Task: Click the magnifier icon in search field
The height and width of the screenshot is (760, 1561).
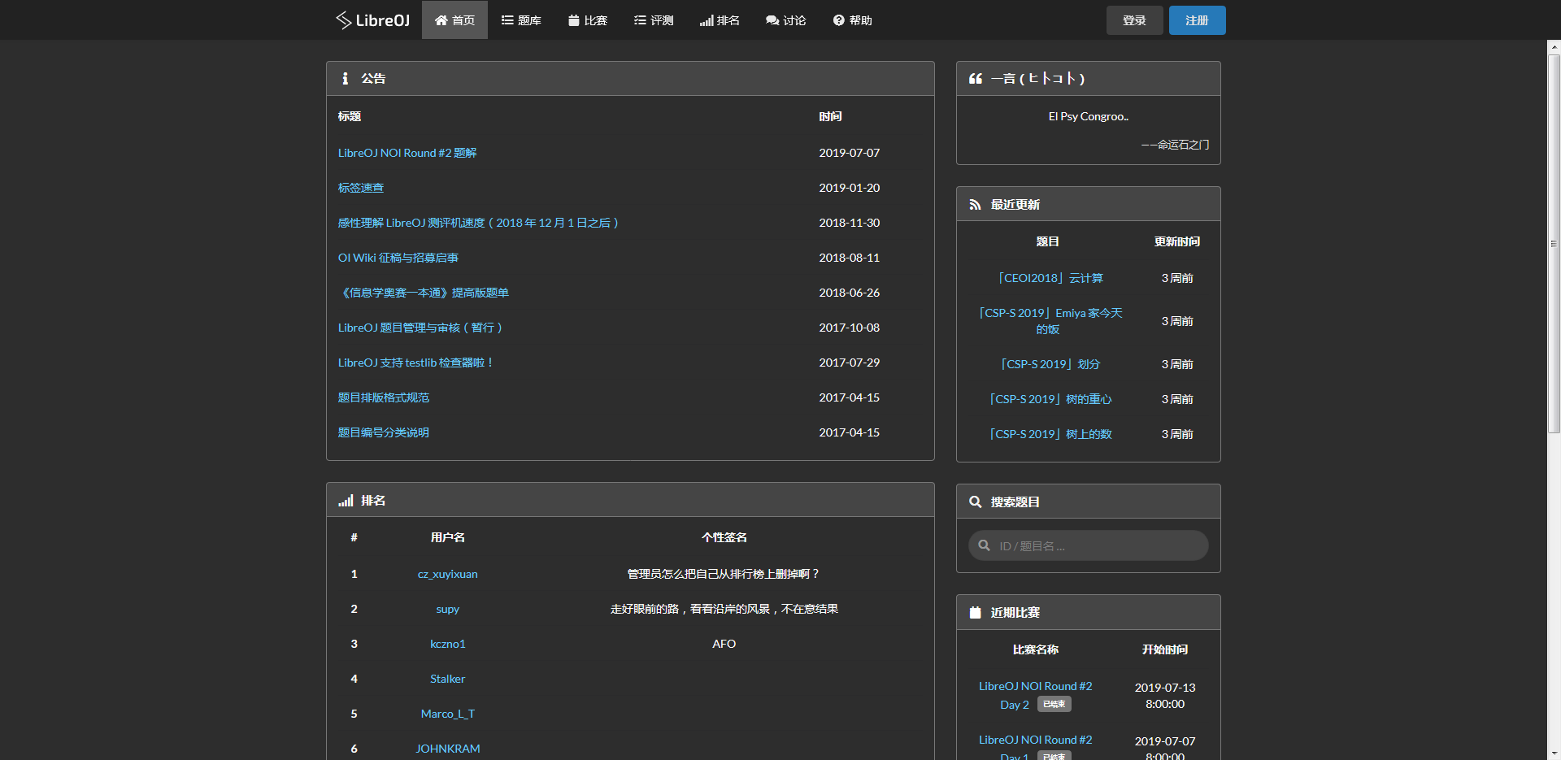Action: (984, 545)
